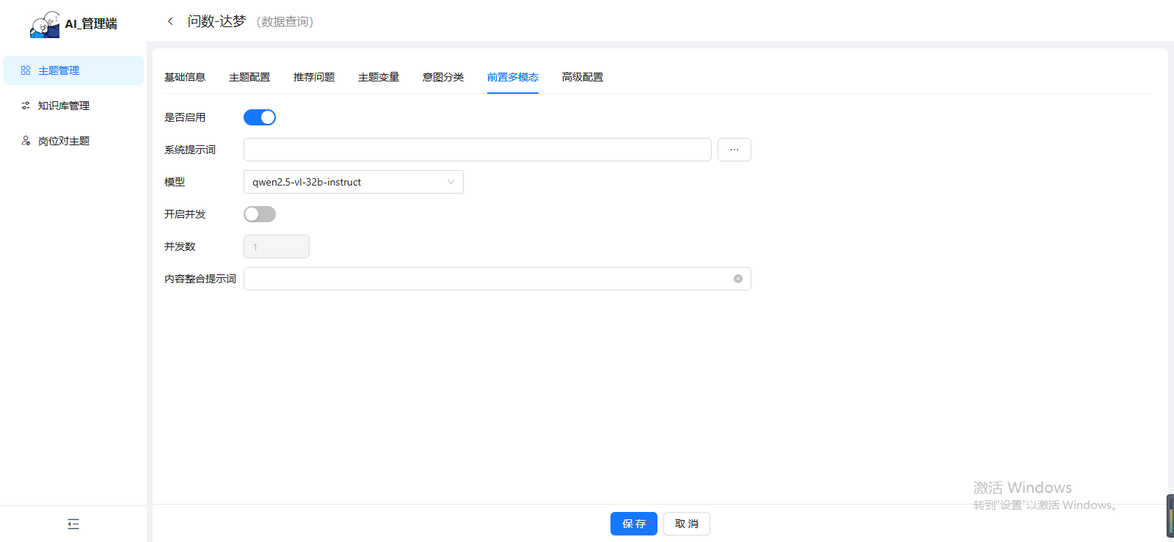Click the 知识库管理 sidebar icon
The width and height of the screenshot is (1174, 542).
(x=26, y=106)
